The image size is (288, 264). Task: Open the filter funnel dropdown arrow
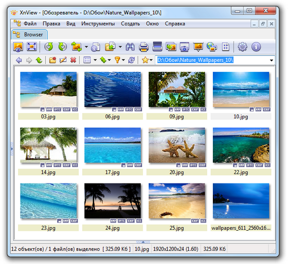click(123, 60)
